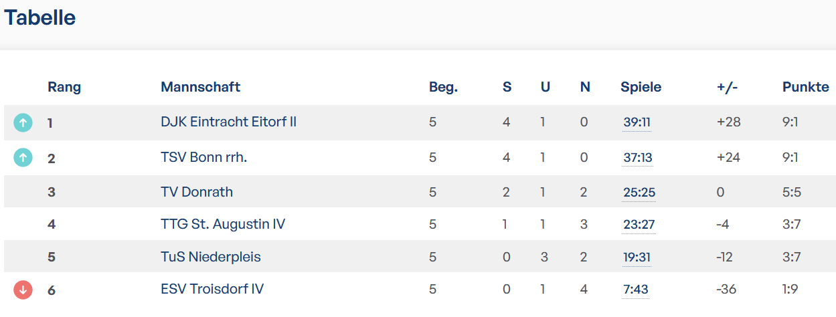Click the red relegation arrow beside rank 6
The image size is (836, 317).
[x=23, y=290]
